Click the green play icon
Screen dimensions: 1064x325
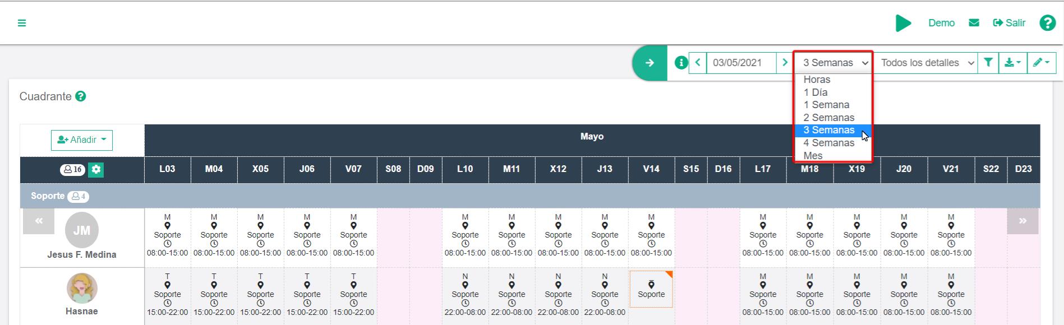(902, 23)
